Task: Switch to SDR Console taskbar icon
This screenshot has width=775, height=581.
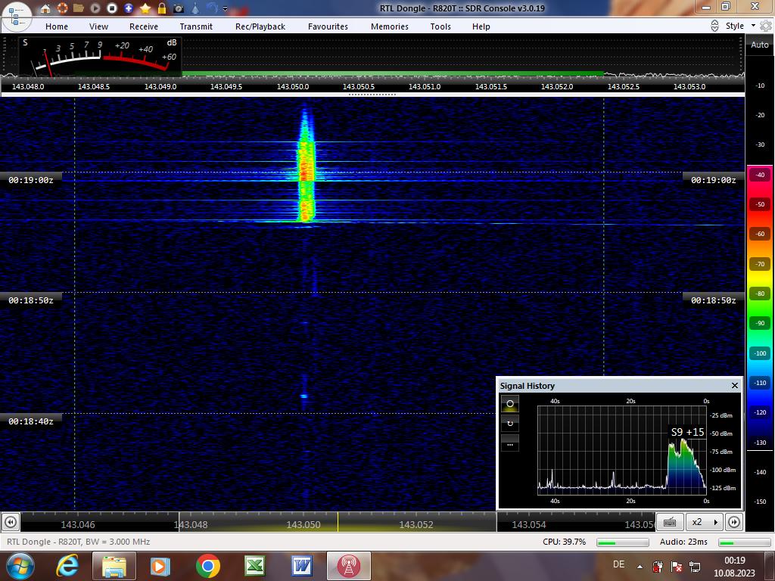Action: (348, 566)
